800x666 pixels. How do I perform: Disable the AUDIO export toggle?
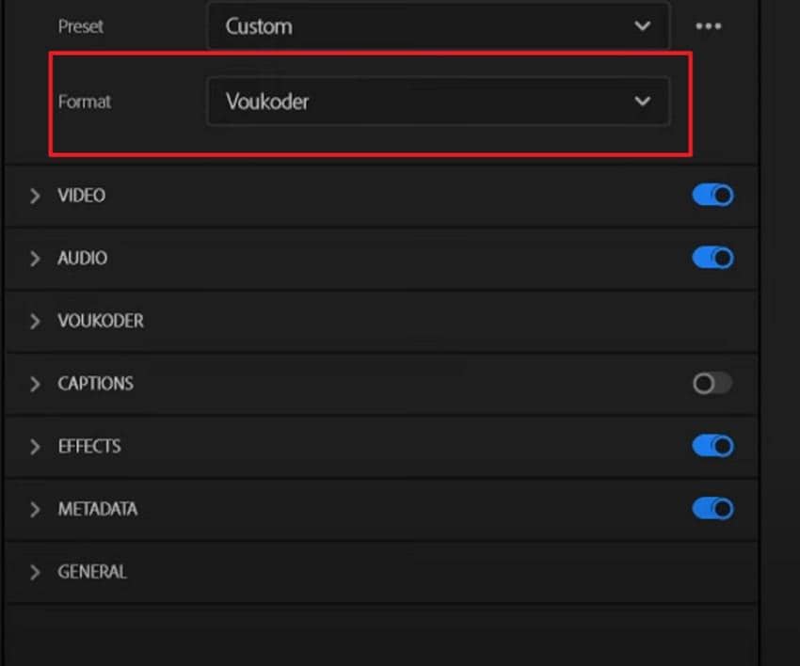click(712, 257)
